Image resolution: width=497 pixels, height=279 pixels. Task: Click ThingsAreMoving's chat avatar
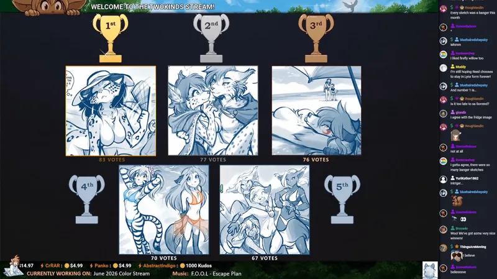tap(443, 247)
